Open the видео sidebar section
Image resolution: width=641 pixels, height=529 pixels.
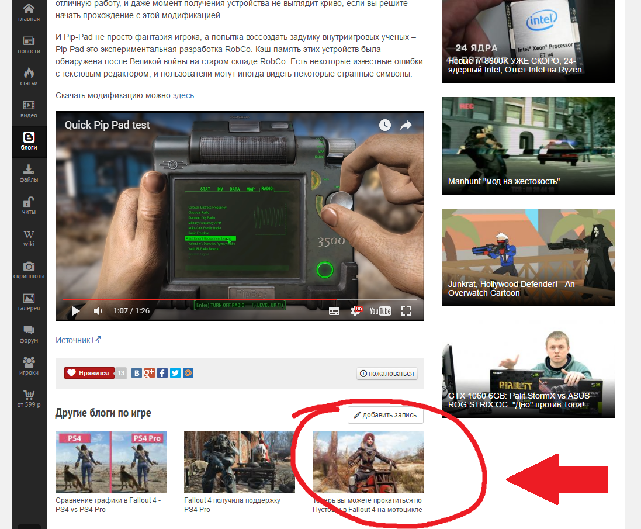point(29,109)
